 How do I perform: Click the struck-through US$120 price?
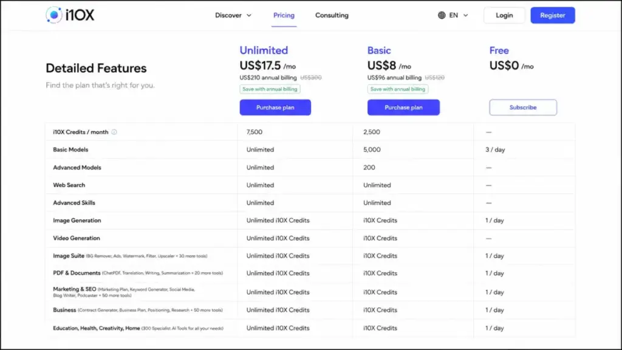coord(434,78)
